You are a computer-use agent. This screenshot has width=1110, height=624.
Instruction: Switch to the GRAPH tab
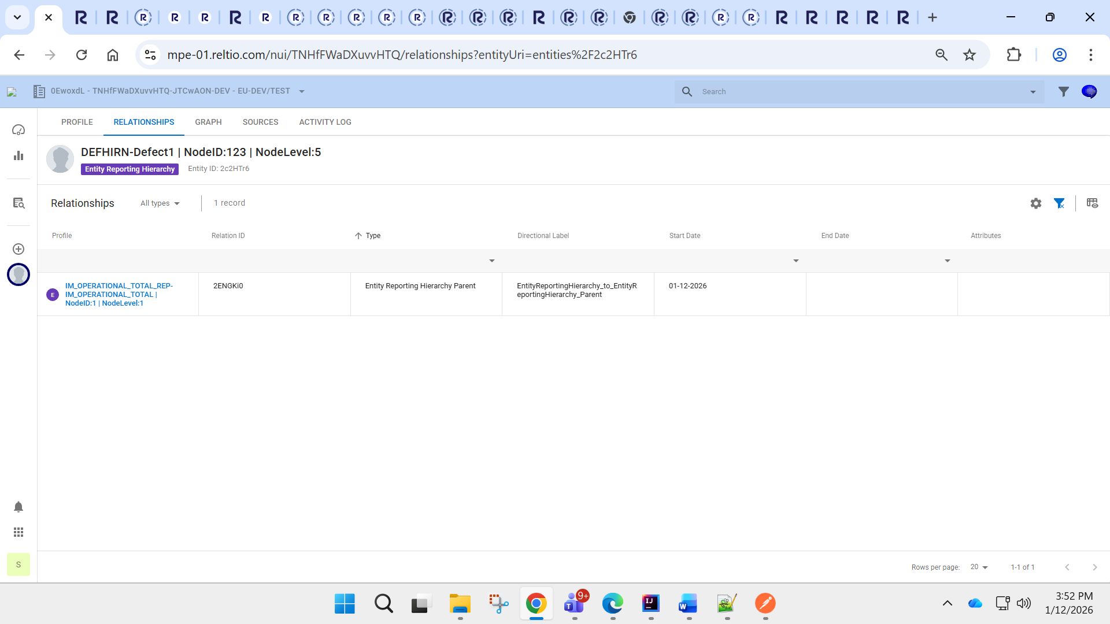coord(208,122)
